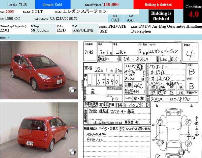Click the Color RED field
The image size is (202, 158).
click(61, 30)
